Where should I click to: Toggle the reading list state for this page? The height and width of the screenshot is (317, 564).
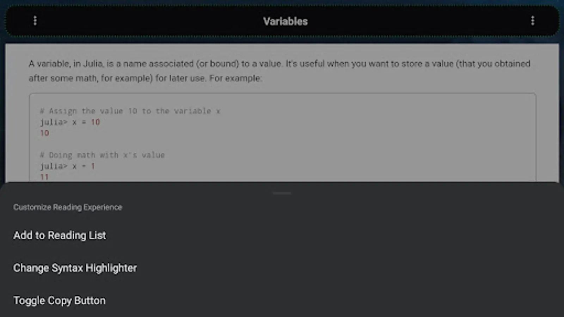(59, 235)
